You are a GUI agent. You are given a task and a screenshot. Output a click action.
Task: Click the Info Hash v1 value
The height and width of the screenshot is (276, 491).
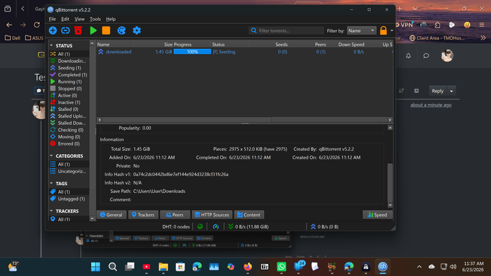coord(181,174)
